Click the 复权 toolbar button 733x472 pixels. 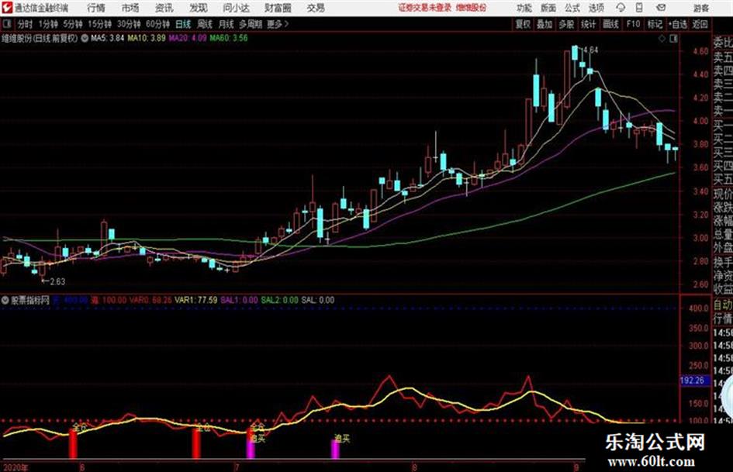(523, 24)
